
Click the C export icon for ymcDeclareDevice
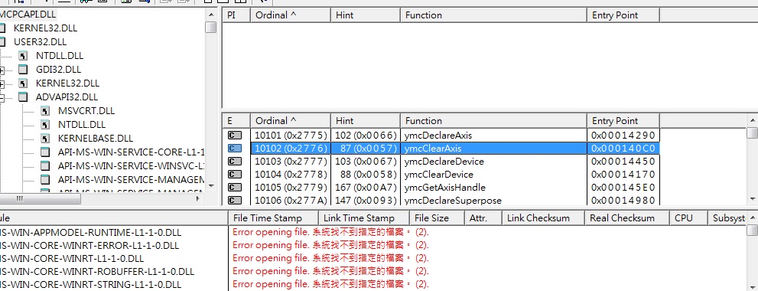[x=235, y=162]
